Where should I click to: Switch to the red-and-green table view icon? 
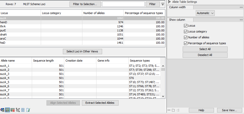click(13, 110)
